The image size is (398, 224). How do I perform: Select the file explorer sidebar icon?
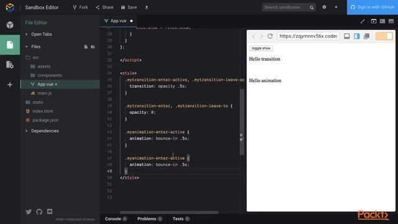[10, 45]
